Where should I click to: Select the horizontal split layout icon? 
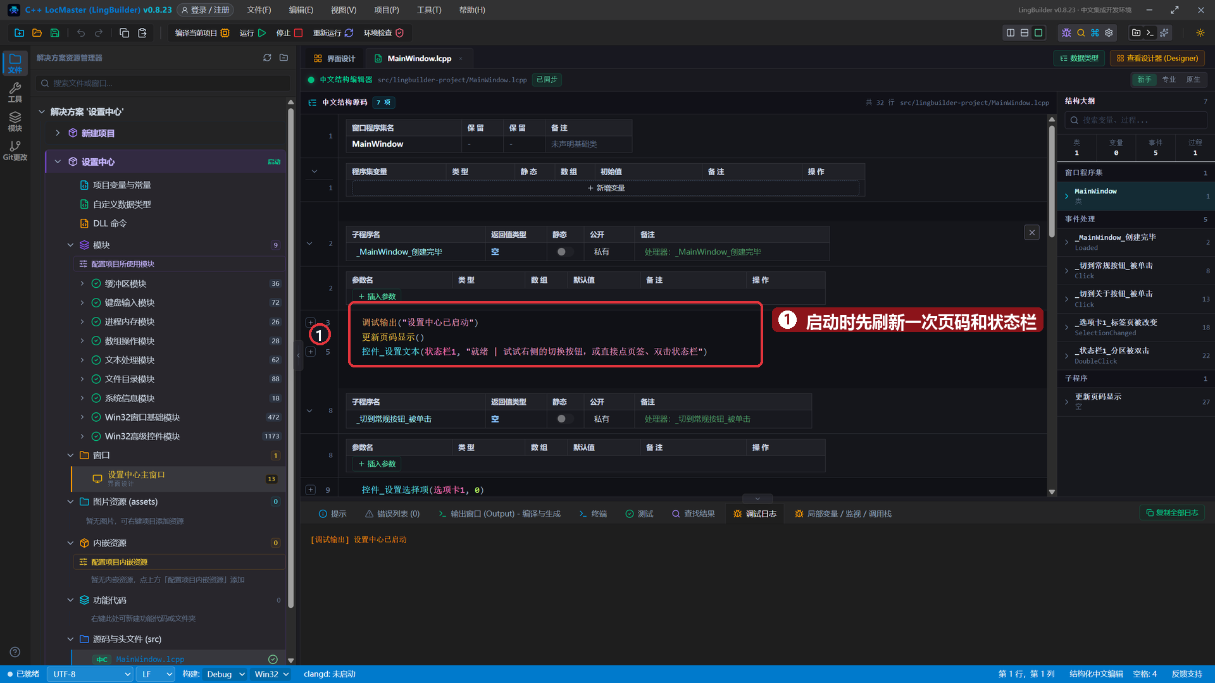pyautogui.click(x=1025, y=33)
